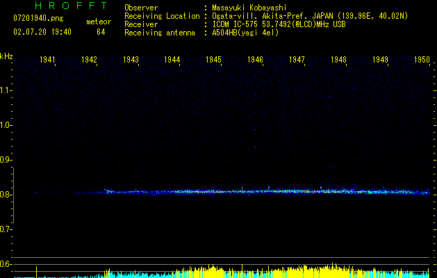The image size is (437, 278).
Task: Click the gray vertical range bar beside 0.8 kHz
Action: (13, 195)
